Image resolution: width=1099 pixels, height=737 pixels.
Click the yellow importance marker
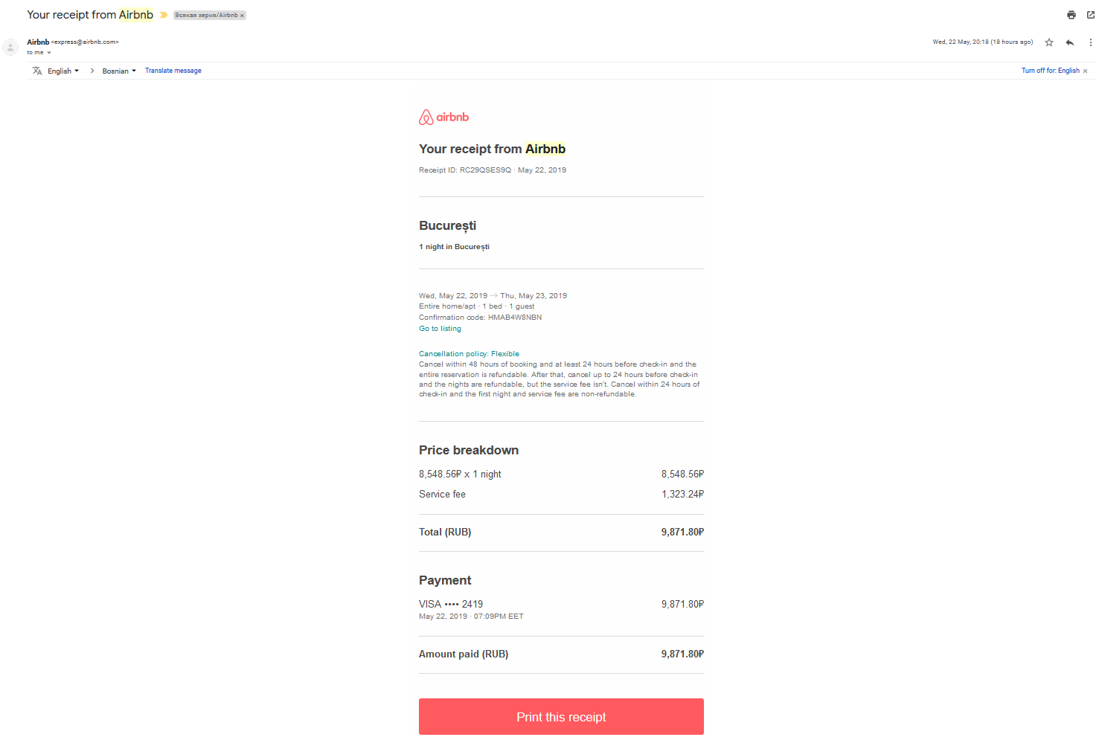[164, 15]
